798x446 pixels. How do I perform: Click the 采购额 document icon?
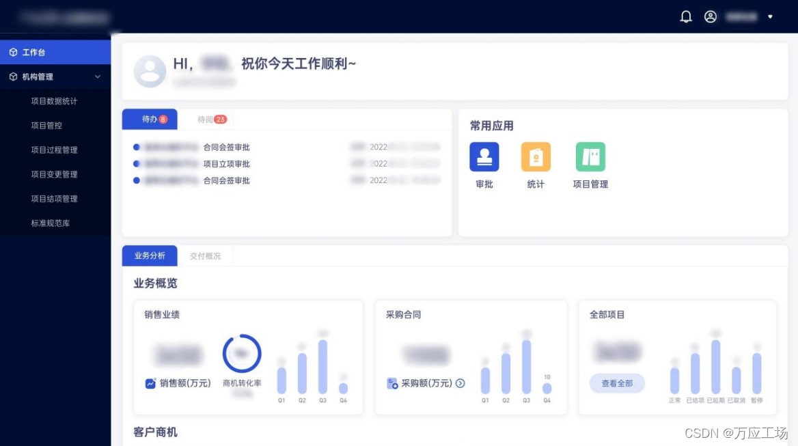tap(392, 383)
